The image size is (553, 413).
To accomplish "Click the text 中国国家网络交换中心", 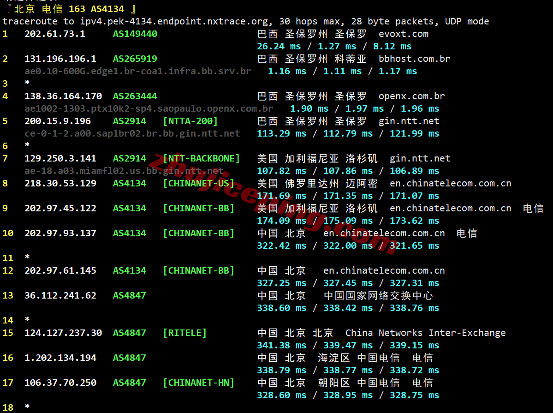I will point(378,295).
